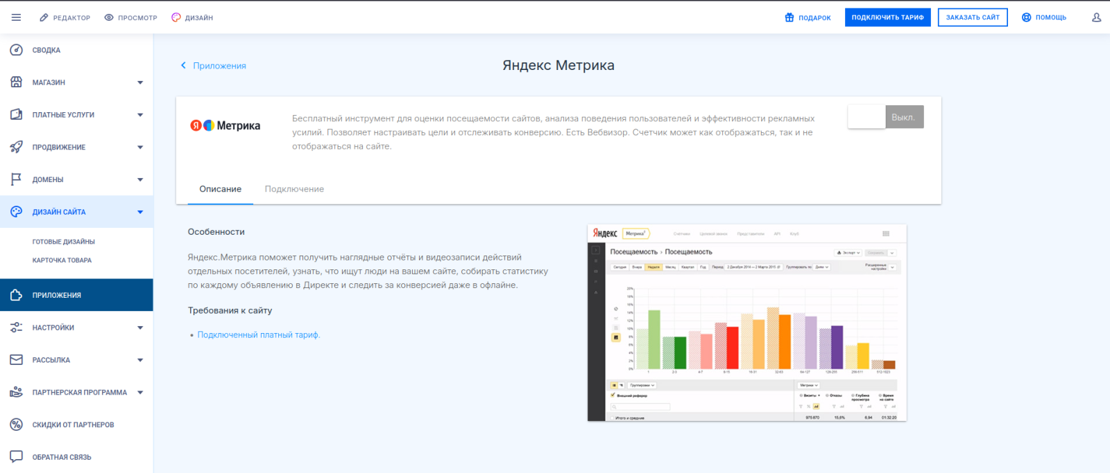Click the Домены flag icon
Image resolution: width=1110 pixels, height=473 pixels.
point(16,179)
